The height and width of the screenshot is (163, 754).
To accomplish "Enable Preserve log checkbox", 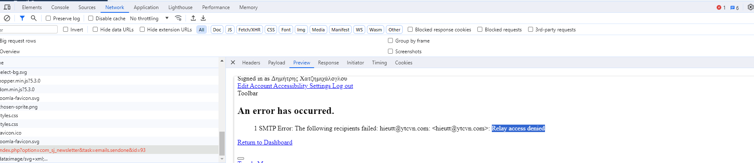I will coord(48,18).
